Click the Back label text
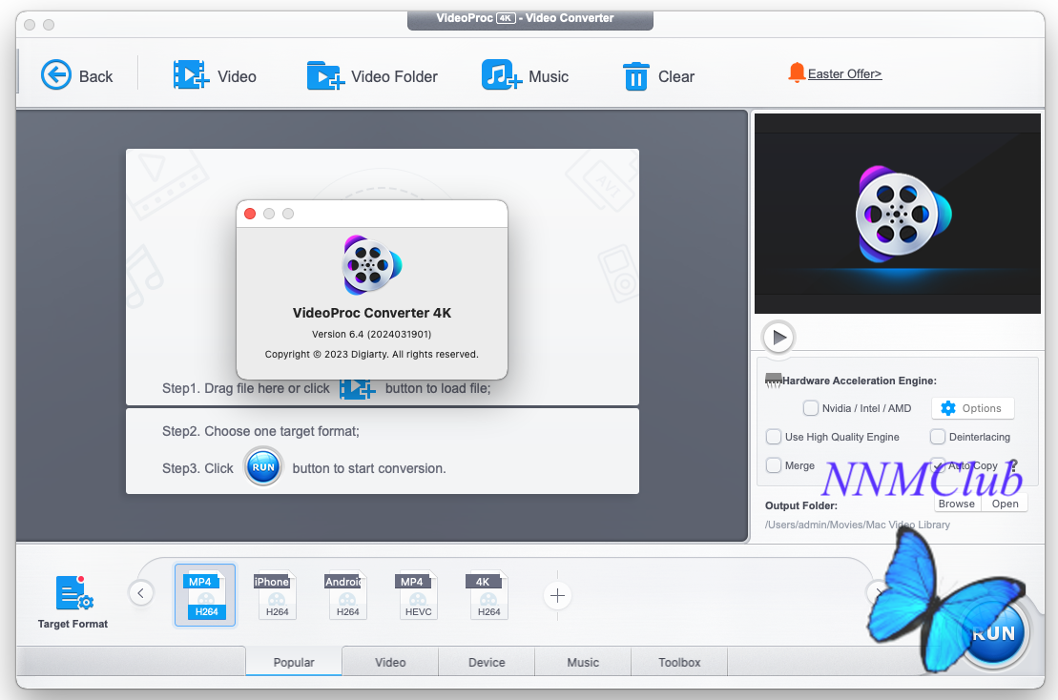This screenshot has width=1058, height=700. pos(95,77)
